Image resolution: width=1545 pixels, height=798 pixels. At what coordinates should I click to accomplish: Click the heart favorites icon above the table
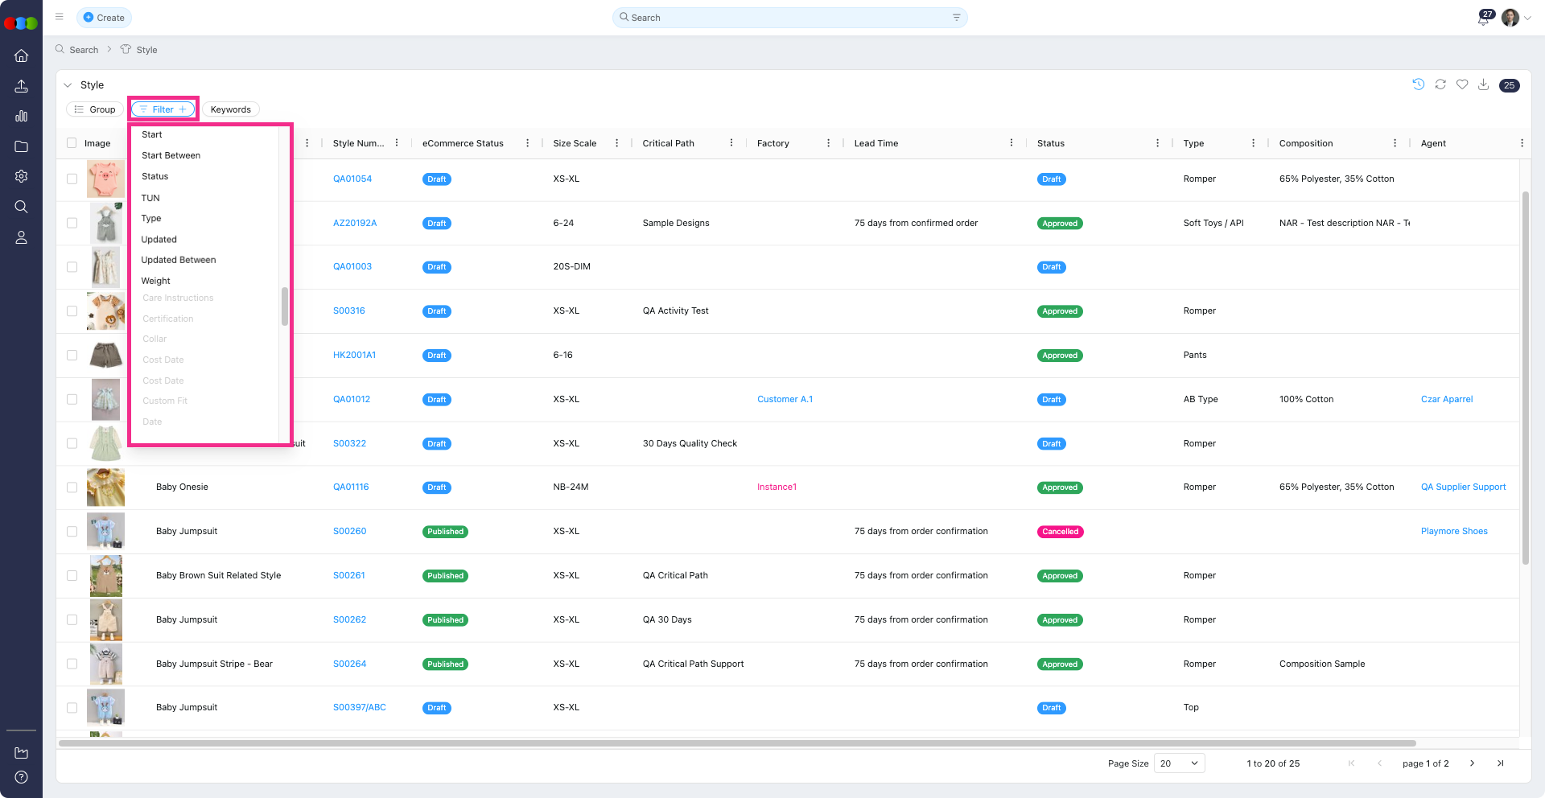[1462, 84]
